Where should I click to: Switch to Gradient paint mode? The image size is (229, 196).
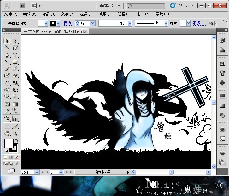(x=11, y=157)
